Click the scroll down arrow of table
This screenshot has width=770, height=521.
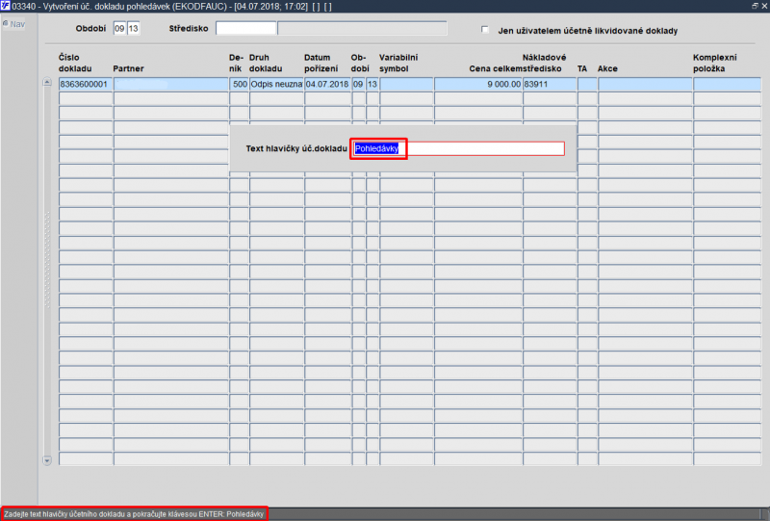tap(47, 460)
